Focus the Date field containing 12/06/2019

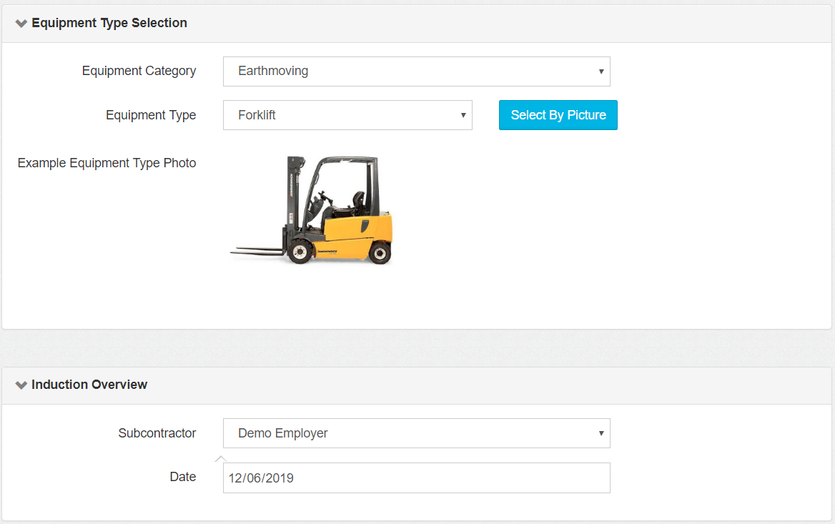[416, 478]
